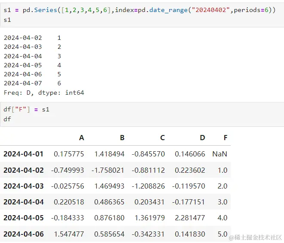Image resolution: width=284 pixels, height=243 pixels.
Task: Click cell value 1.361979
Action: [150, 218]
